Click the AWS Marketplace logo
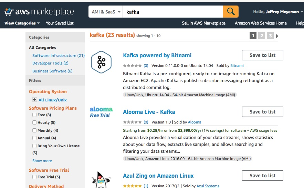304x188 pixels. point(39,12)
